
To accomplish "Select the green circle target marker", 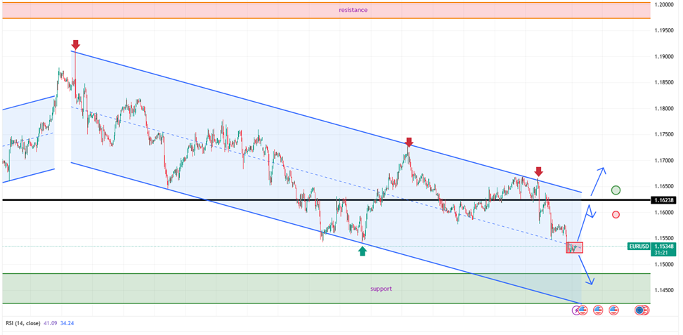I will pyautogui.click(x=616, y=190).
